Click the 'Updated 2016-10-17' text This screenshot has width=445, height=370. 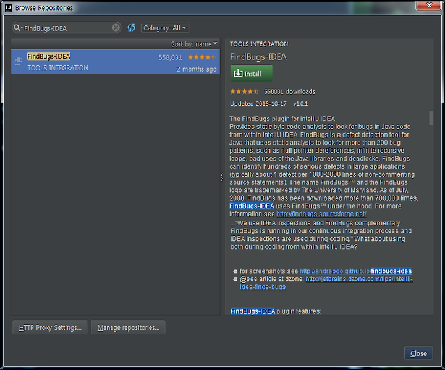(x=258, y=104)
